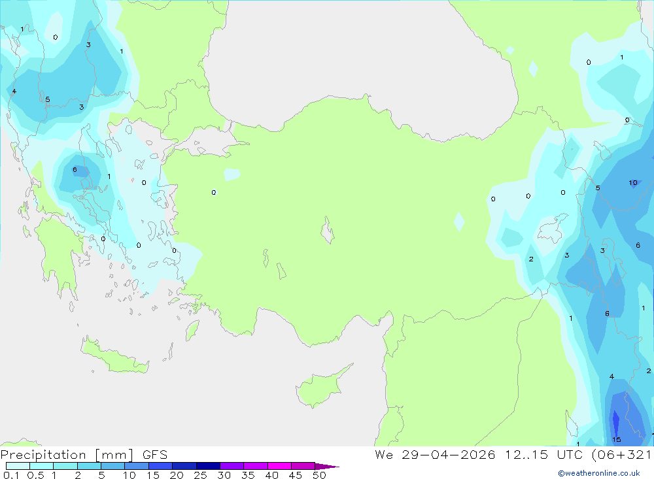Click the 'We 29-04-2026' date text
This screenshot has width=654, height=479.
click(x=435, y=455)
